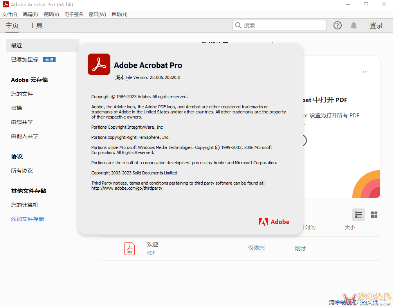Maximize the Acrobat window
The image size is (393, 307).
(x=366, y=4)
